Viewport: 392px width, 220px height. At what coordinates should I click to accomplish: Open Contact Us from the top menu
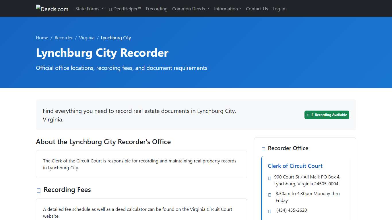click(257, 9)
